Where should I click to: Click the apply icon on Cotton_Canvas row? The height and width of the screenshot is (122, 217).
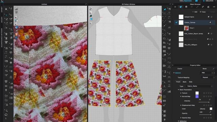coord(210,22)
